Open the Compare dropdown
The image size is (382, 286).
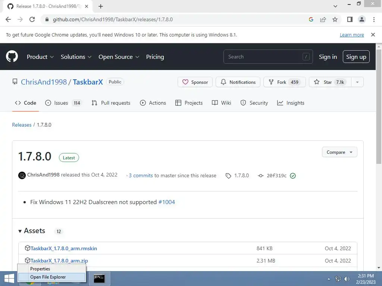[x=339, y=152]
